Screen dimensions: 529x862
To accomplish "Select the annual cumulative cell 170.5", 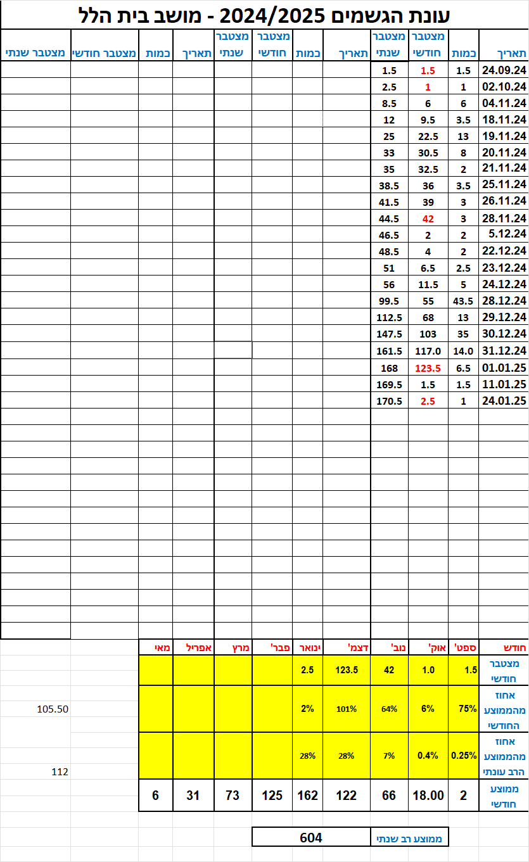I will [x=389, y=400].
